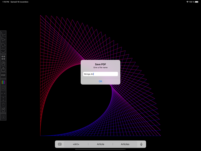Tap the microphone dictation icon
This screenshot has width=201, height=151.
tap(141, 144)
